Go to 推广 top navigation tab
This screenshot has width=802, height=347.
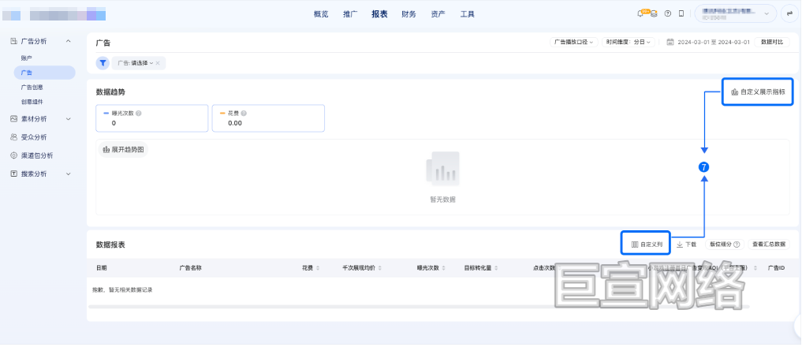pos(350,14)
